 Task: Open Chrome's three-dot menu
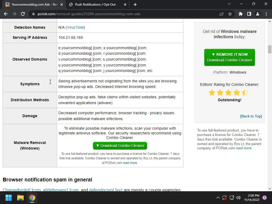[x=266, y=14]
